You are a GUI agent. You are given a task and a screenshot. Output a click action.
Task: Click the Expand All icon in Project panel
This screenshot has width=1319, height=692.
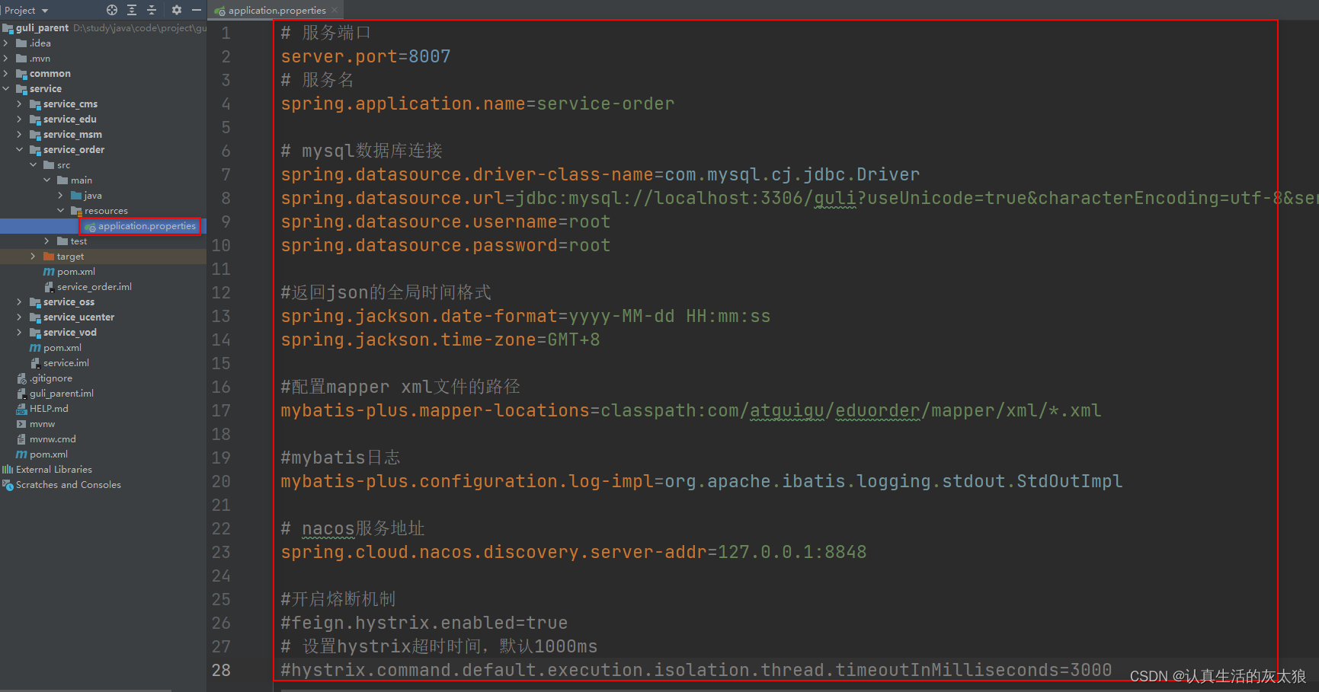pyautogui.click(x=132, y=10)
